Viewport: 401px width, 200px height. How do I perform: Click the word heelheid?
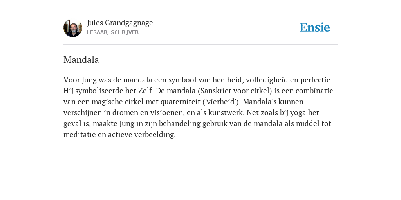(x=228, y=80)
